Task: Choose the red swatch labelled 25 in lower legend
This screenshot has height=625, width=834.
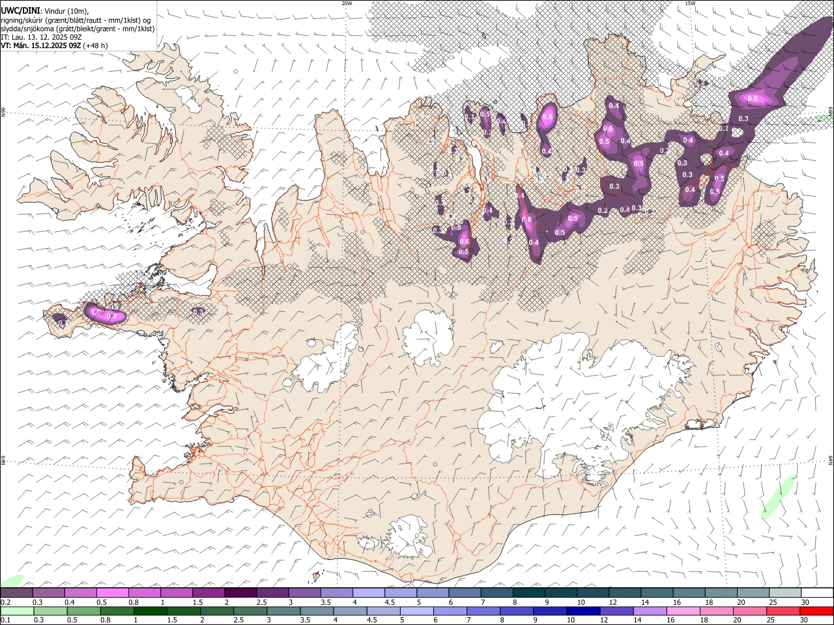Action: pos(782,611)
